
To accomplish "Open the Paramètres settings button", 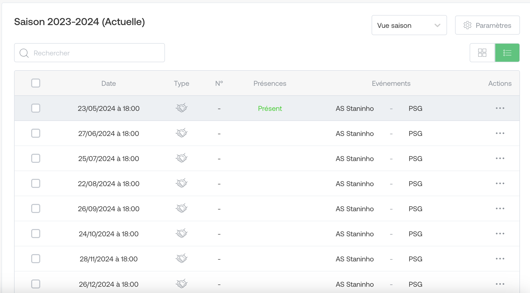I will 487,25.
